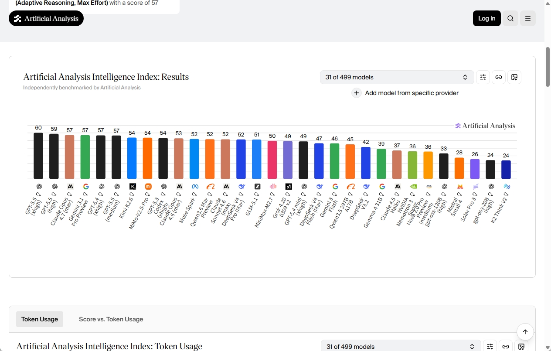Click 'Independently benchmarked by Artificial Analysis' subtitle
The image size is (551, 351).
click(x=82, y=88)
